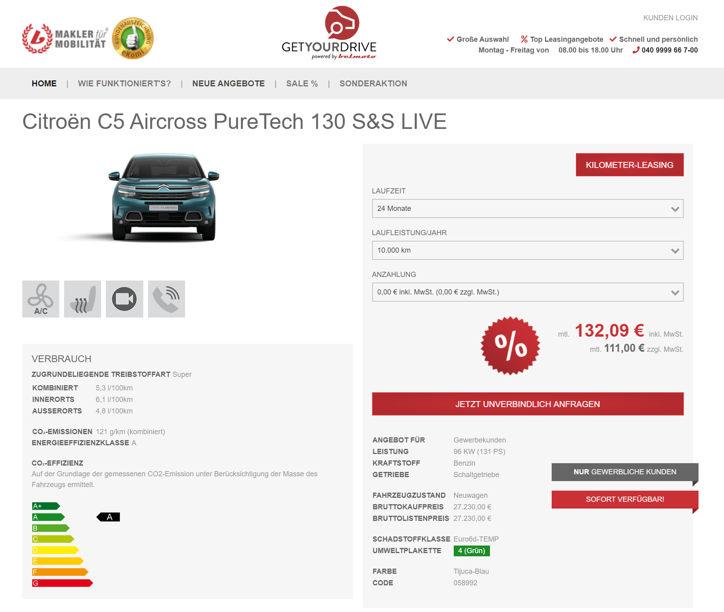
Task: Click the orange F efficiency color bar
Action: click(60, 572)
